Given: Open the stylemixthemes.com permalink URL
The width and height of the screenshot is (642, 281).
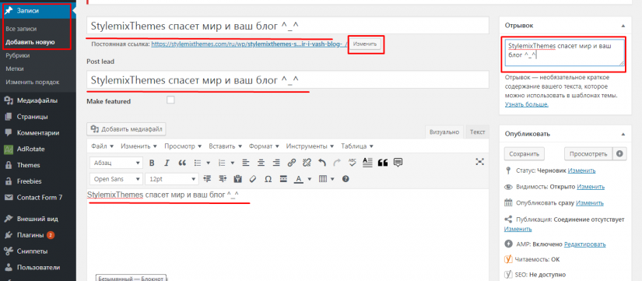Looking at the screenshot, I should [x=249, y=44].
